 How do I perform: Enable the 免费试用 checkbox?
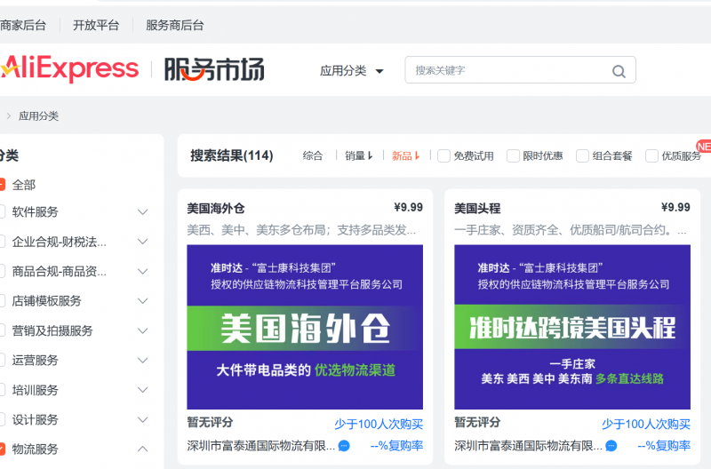pos(443,155)
